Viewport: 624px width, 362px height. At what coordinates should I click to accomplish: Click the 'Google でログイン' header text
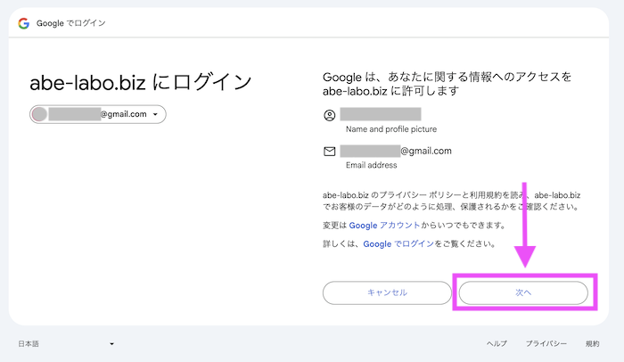pos(70,23)
